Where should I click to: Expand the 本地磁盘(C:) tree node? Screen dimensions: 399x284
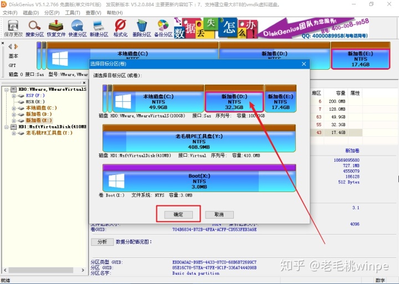coord(14,108)
